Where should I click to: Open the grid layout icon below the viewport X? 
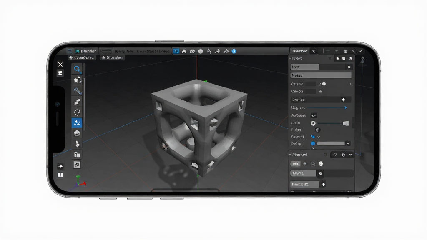coord(60,73)
